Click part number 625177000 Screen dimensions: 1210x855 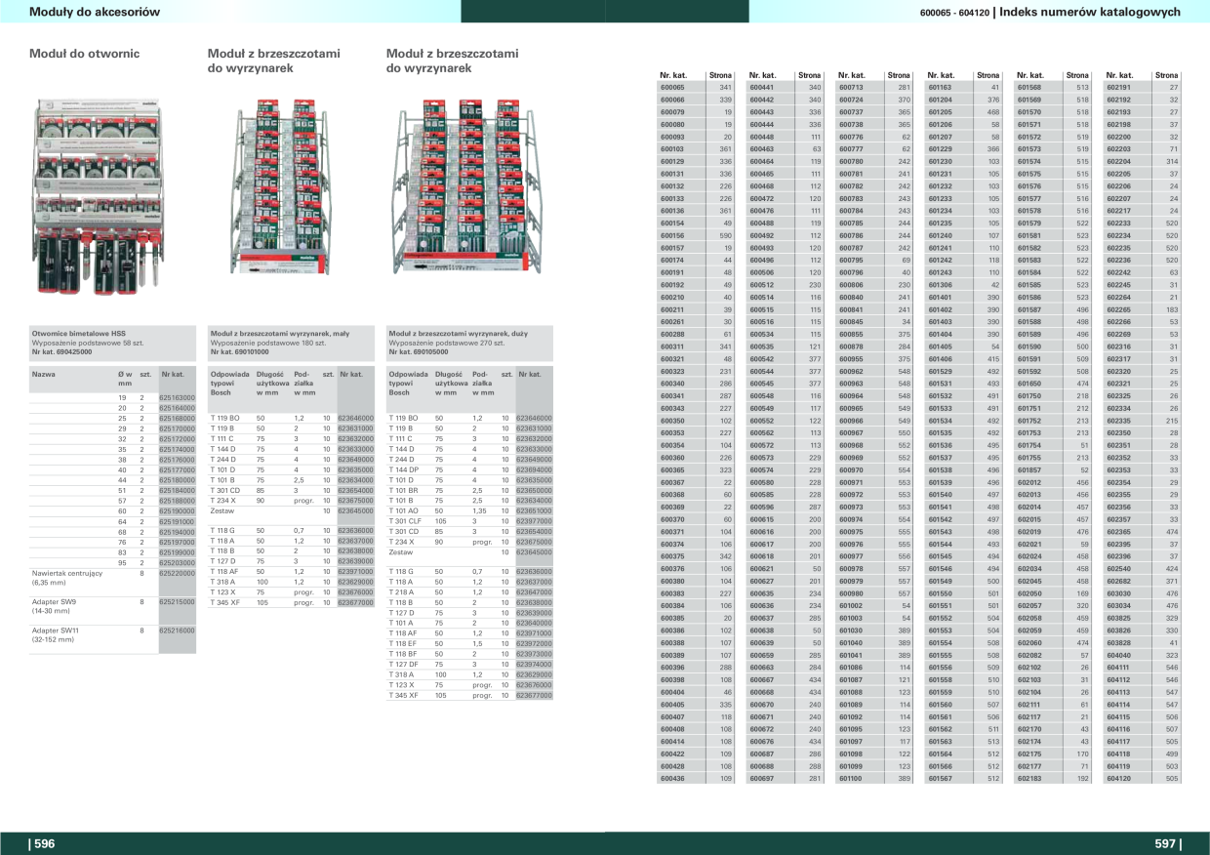[x=178, y=470]
